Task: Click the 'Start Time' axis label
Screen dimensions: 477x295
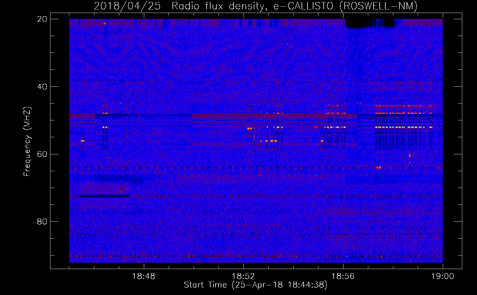Action: [205, 285]
